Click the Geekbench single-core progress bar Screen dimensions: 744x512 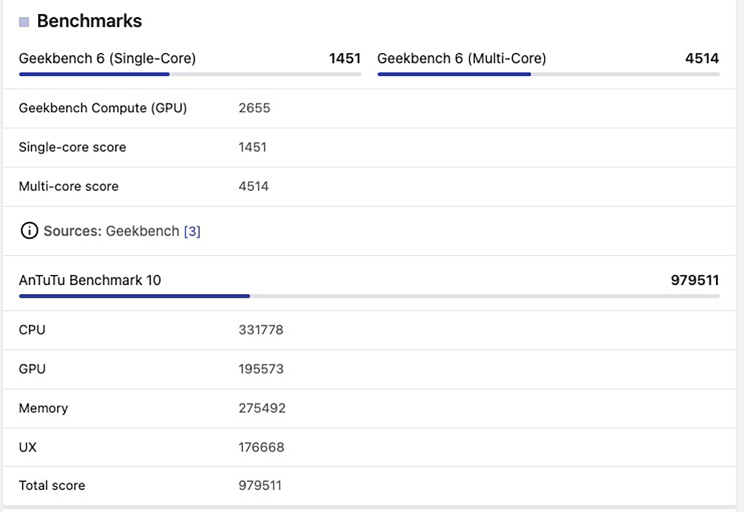point(190,74)
